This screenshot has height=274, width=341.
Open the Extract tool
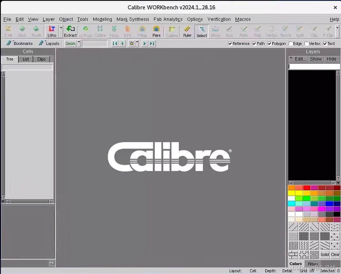(x=70, y=31)
